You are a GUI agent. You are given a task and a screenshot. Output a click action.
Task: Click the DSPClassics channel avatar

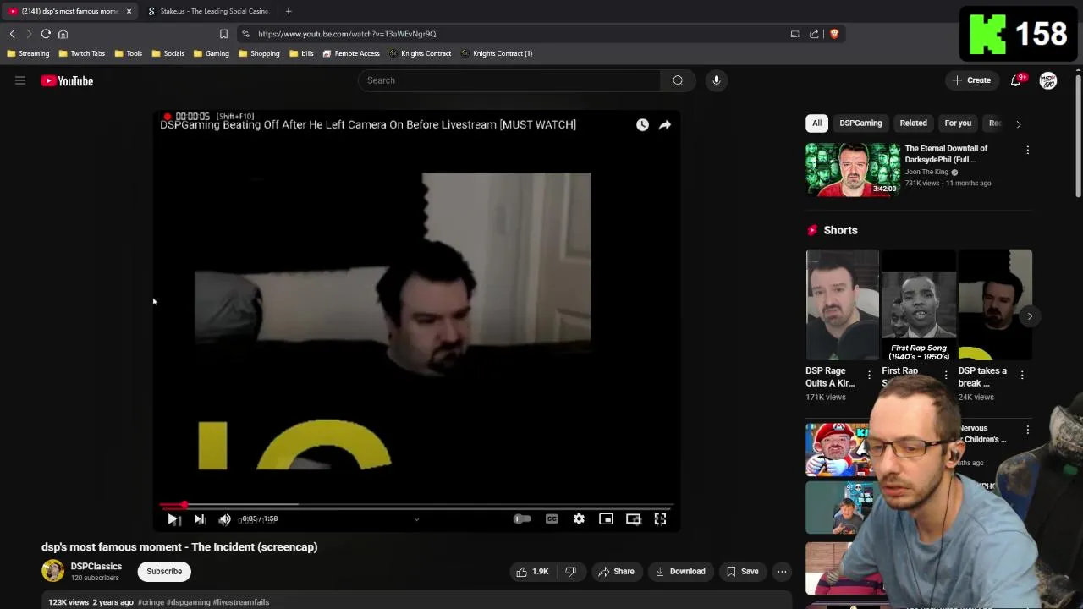coord(52,571)
